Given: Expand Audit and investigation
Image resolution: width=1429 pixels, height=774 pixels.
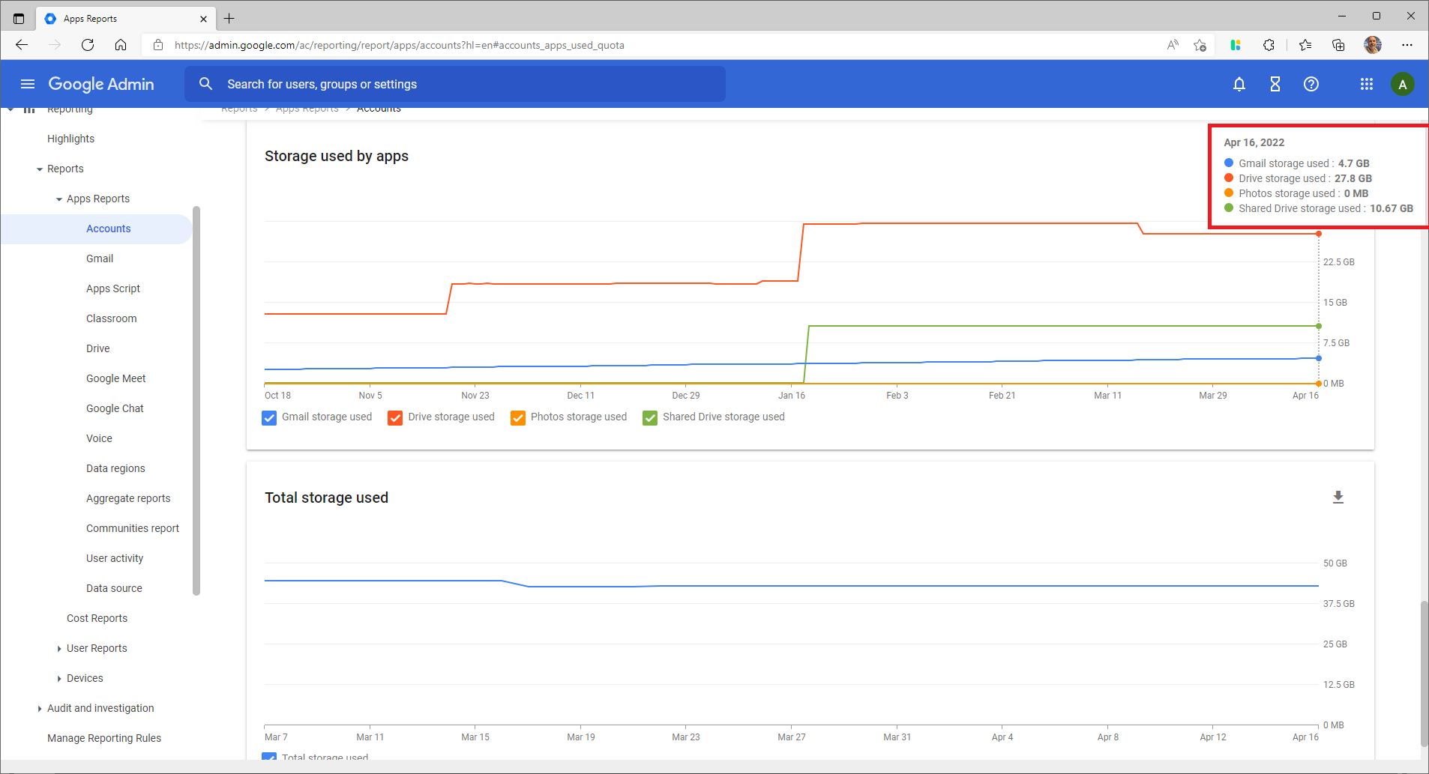Looking at the screenshot, I should [40, 708].
